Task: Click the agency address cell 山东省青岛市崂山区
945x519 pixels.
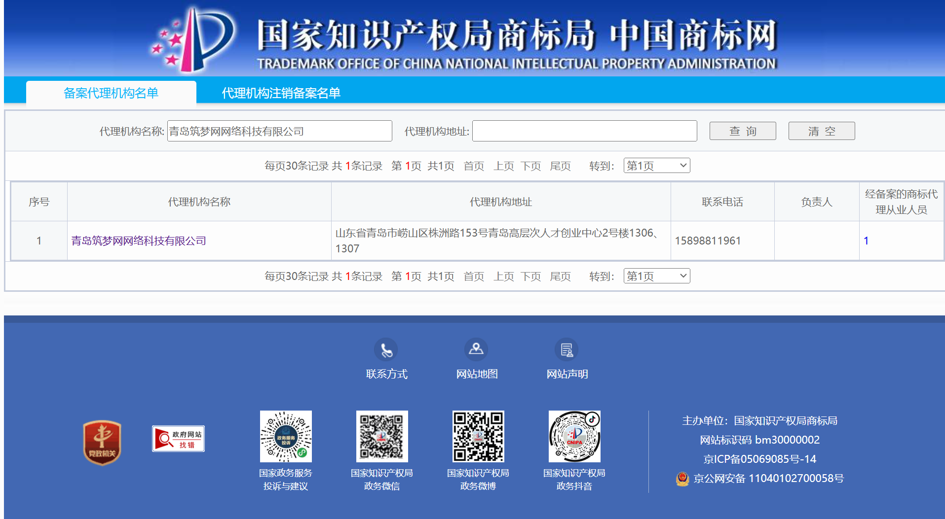Action: [x=500, y=241]
